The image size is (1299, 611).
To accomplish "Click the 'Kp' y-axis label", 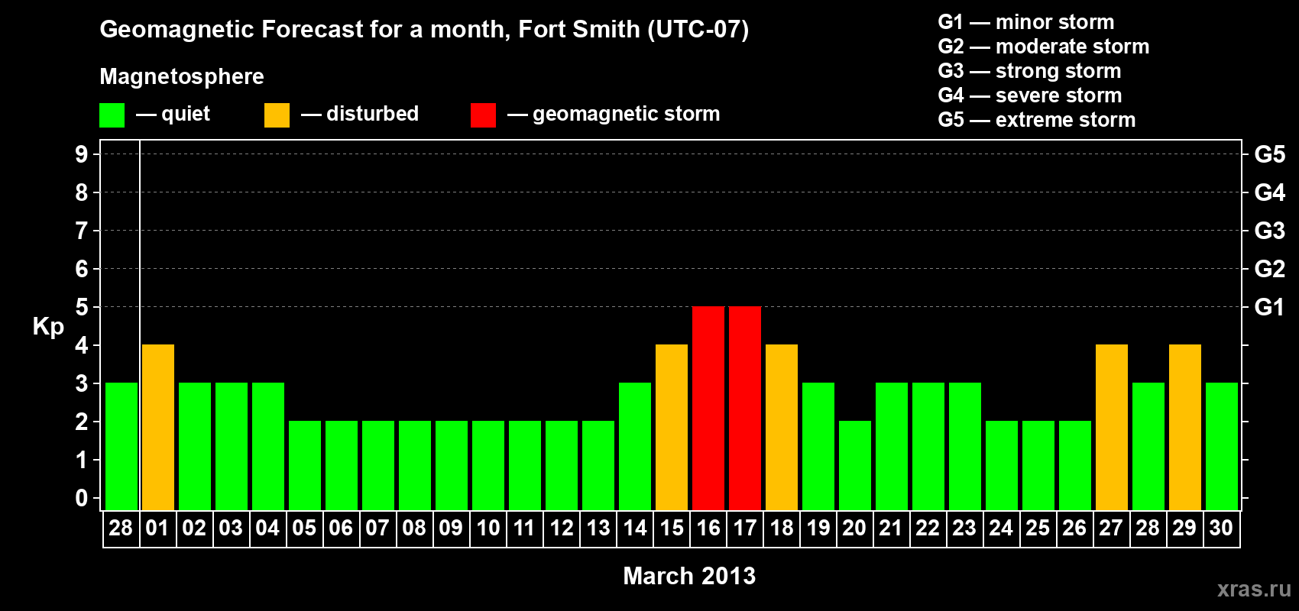I will pos(48,328).
